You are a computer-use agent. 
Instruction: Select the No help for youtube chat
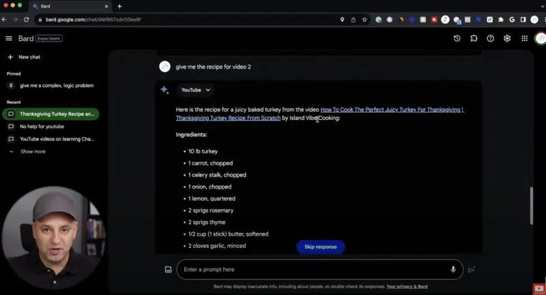click(x=42, y=127)
